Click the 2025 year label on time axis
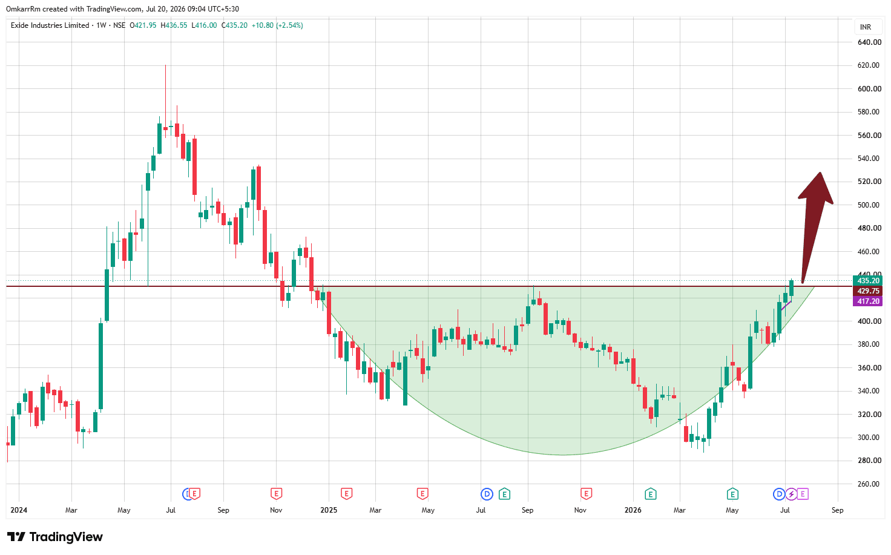Viewport: 891px width, 555px height. pos(329,510)
